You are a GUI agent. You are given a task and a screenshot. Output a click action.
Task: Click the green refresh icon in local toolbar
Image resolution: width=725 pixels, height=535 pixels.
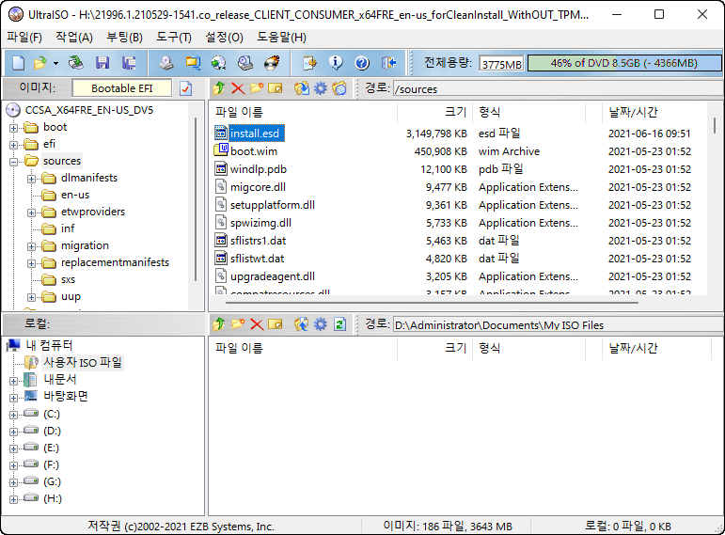coord(339,324)
